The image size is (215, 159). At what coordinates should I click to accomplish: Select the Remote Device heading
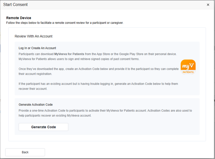click(x=19, y=18)
